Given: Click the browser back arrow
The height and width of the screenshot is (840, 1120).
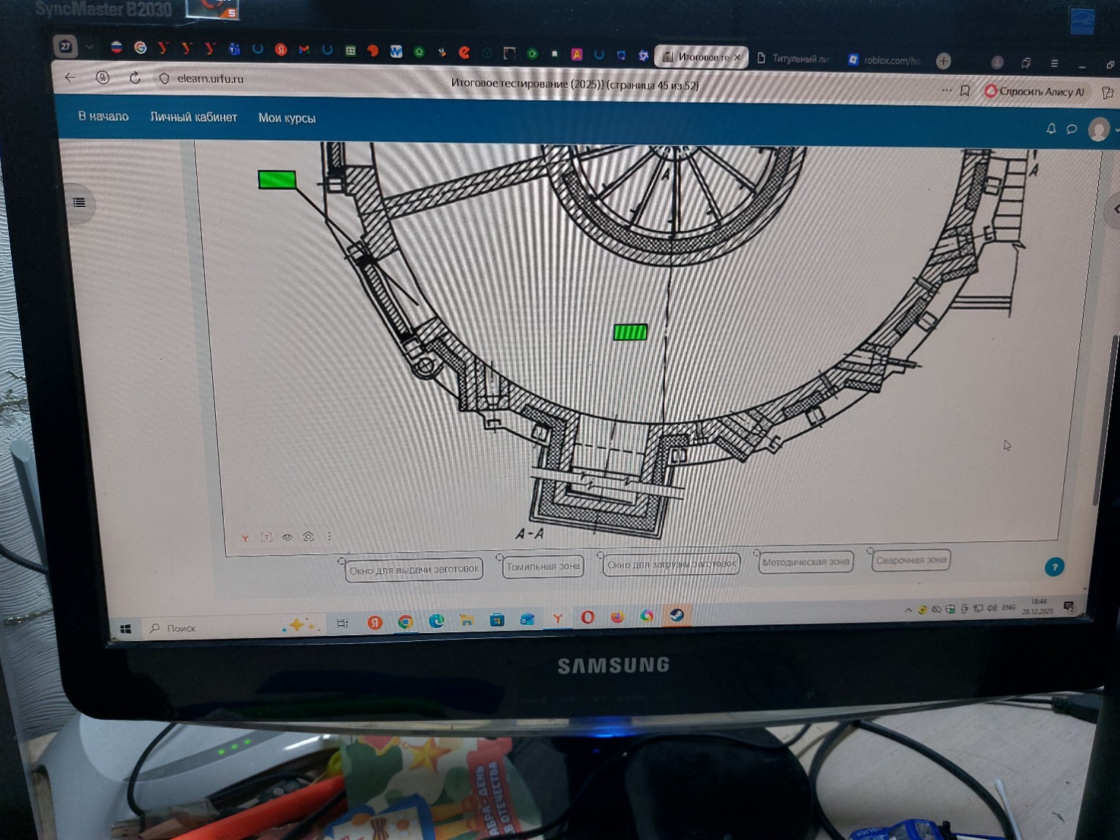Looking at the screenshot, I should tap(71, 77).
